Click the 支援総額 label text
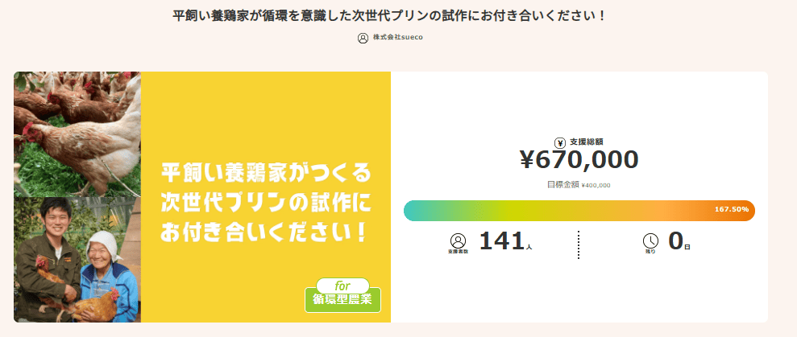The width and height of the screenshot is (797, 337). pyautogui.click(x=587, y=142)
